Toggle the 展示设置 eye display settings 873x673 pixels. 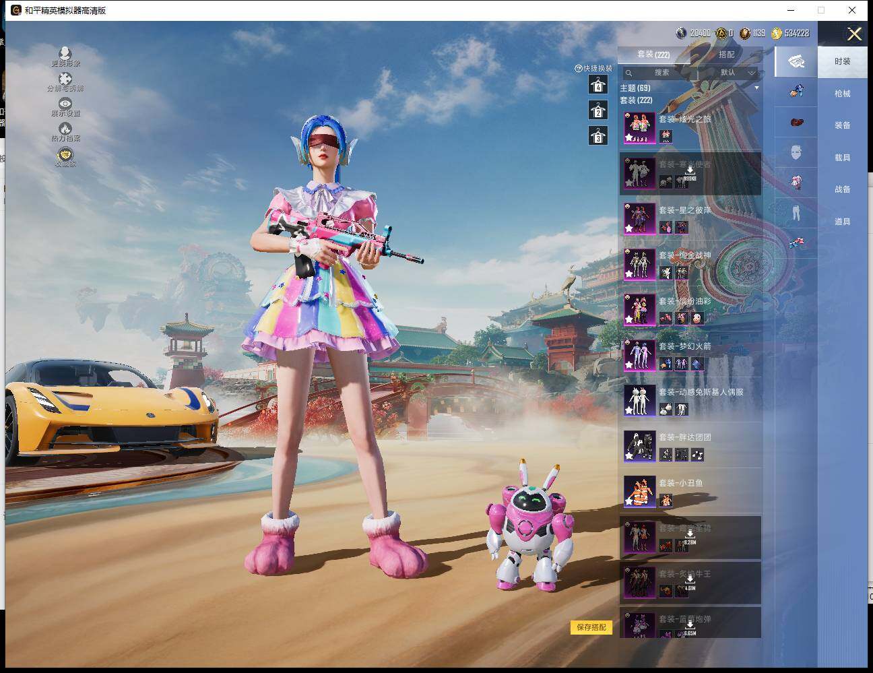point(65,104)
